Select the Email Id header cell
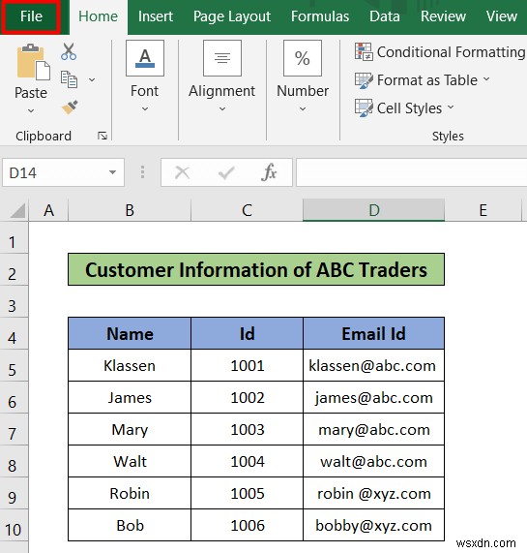The width and height of the screenshot is (527, 553). pyautogui.click(x=374, y=333)
